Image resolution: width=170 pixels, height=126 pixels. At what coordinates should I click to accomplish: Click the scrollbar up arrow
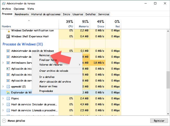click(168, 31)
